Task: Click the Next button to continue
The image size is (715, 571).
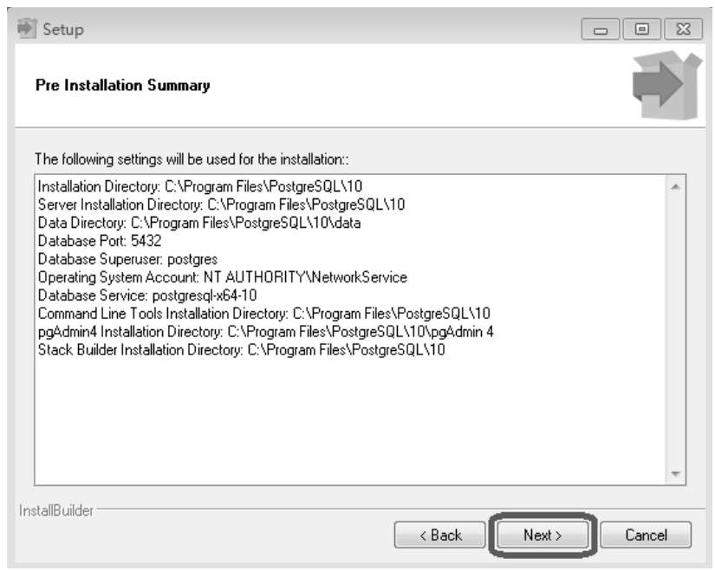Action: tap(543, 535)
